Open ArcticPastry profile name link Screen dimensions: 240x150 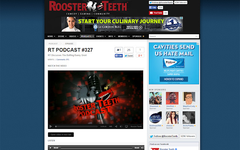188,126
